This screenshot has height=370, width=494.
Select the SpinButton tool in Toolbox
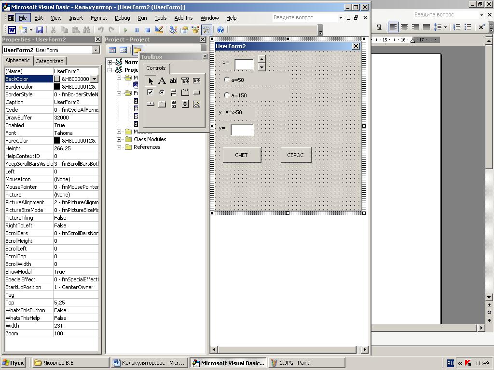click(185, 104)
